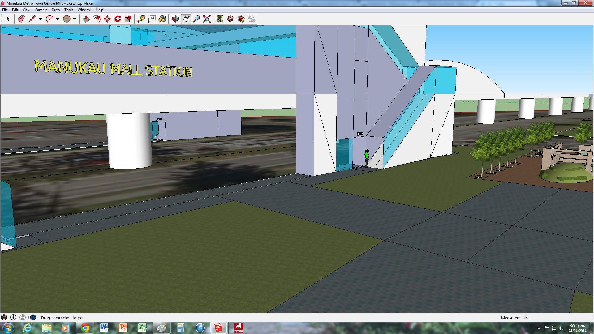This screenshot has height=334, width=594.
Task: Pick the Push/Pull tool
Action: click(x=86, y=19)
